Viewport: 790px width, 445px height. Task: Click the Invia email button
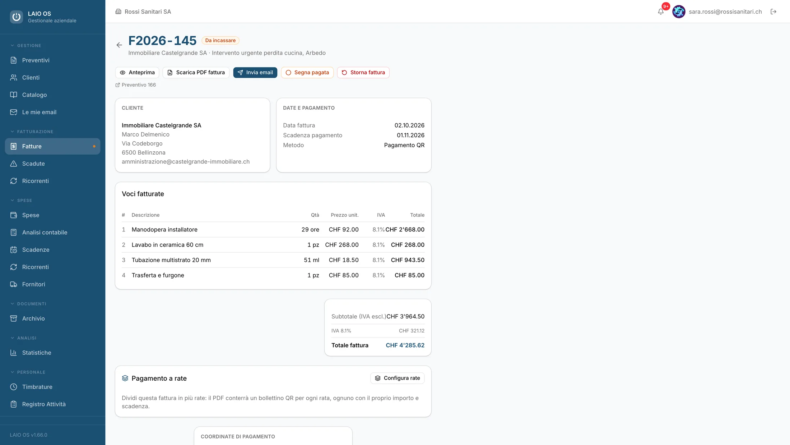pyautogui.click(x=255, y=73)
